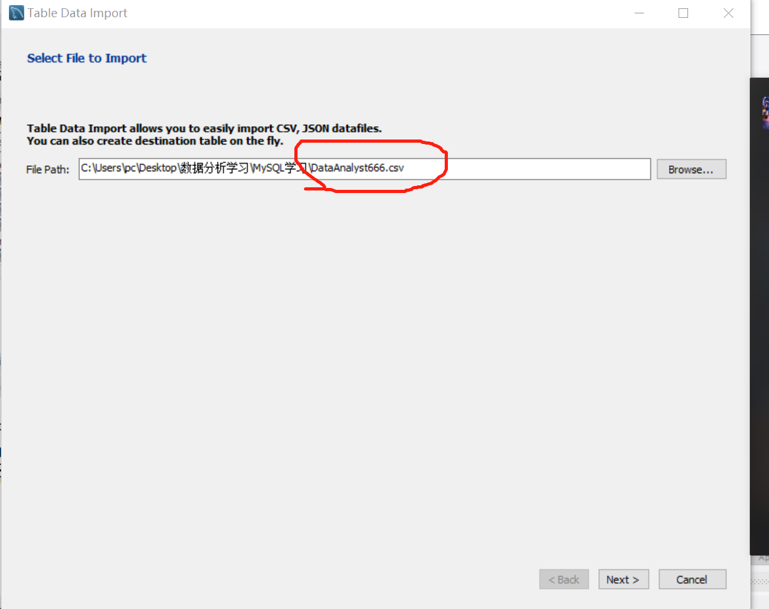Open the Browse file picker
This screenshot has width=769, height=609.
pyautogui.click(x=691, y=169)
